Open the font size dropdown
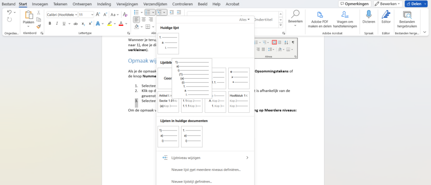Screen dimensions: 431x185 [92, 14]
